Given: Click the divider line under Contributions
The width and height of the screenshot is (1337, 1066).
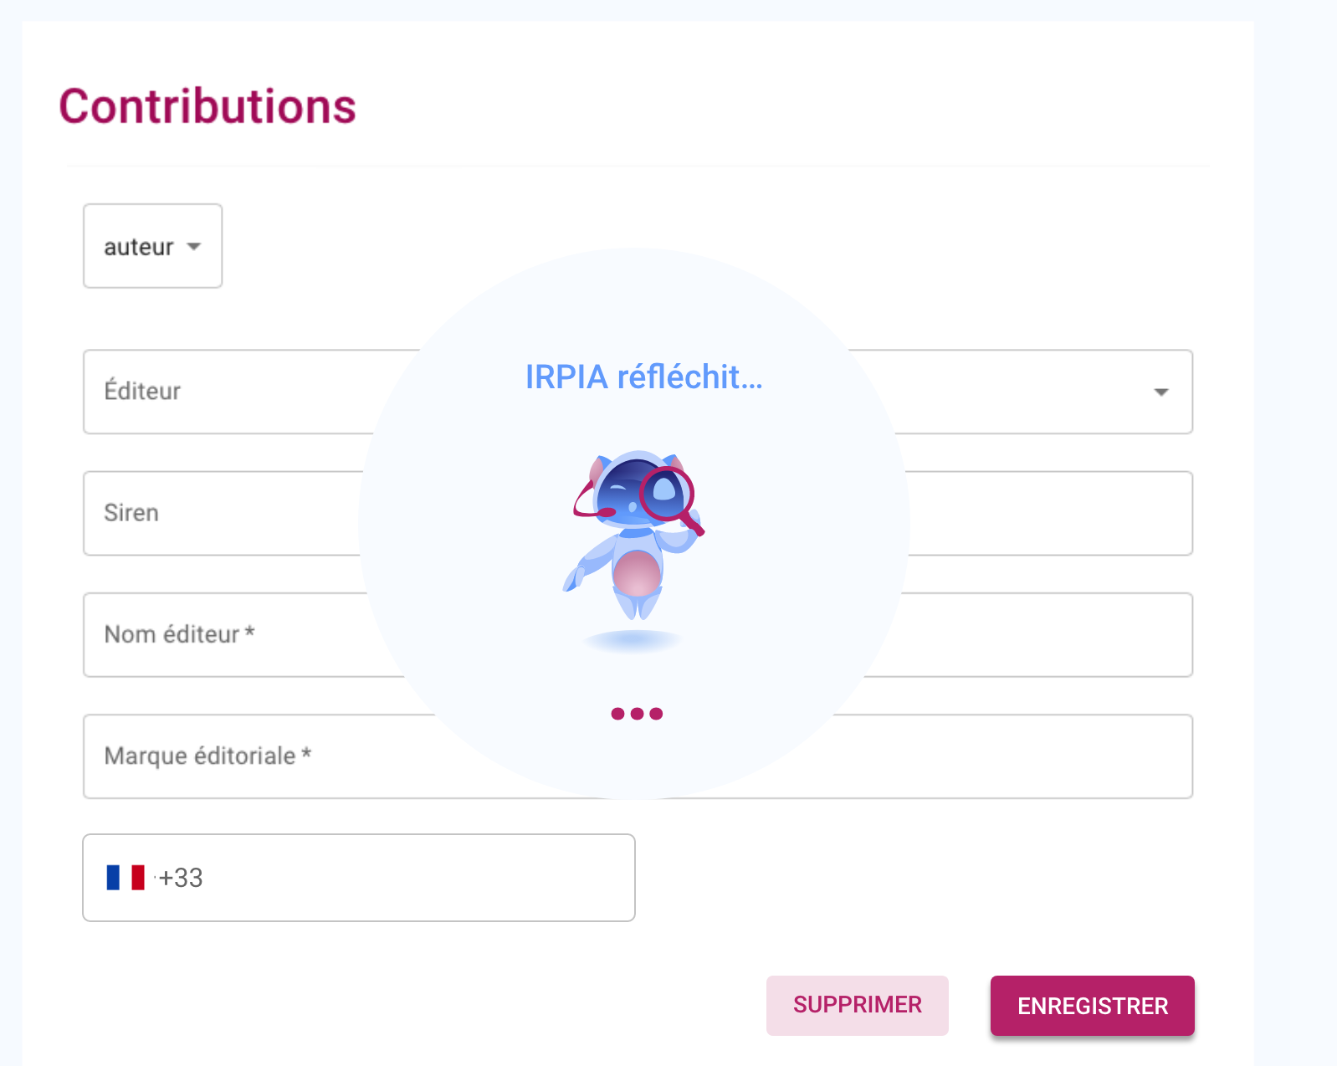Looking at the screenshot, I should click(636, 165).
